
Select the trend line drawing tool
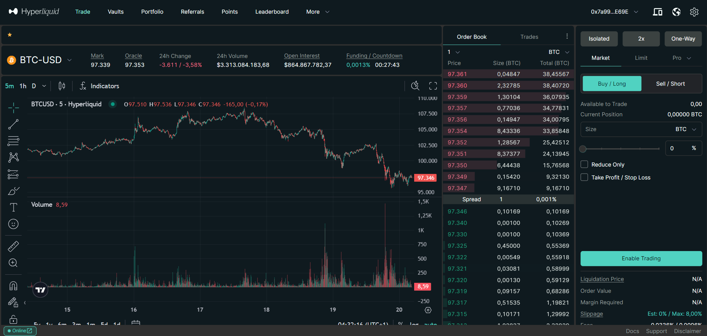tap(13, 124)
